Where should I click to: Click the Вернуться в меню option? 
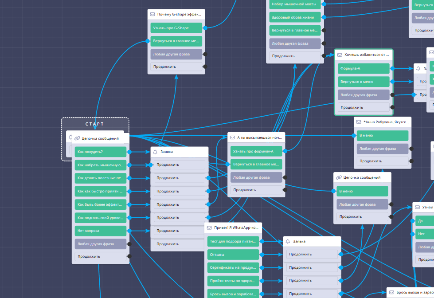click(363, 82)
